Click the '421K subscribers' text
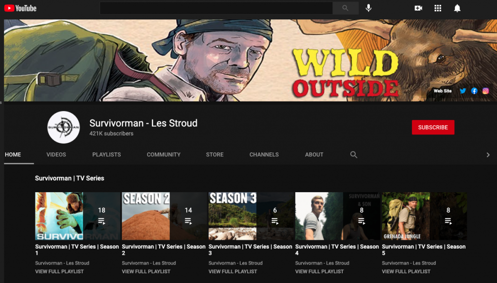 coord(111,134)
